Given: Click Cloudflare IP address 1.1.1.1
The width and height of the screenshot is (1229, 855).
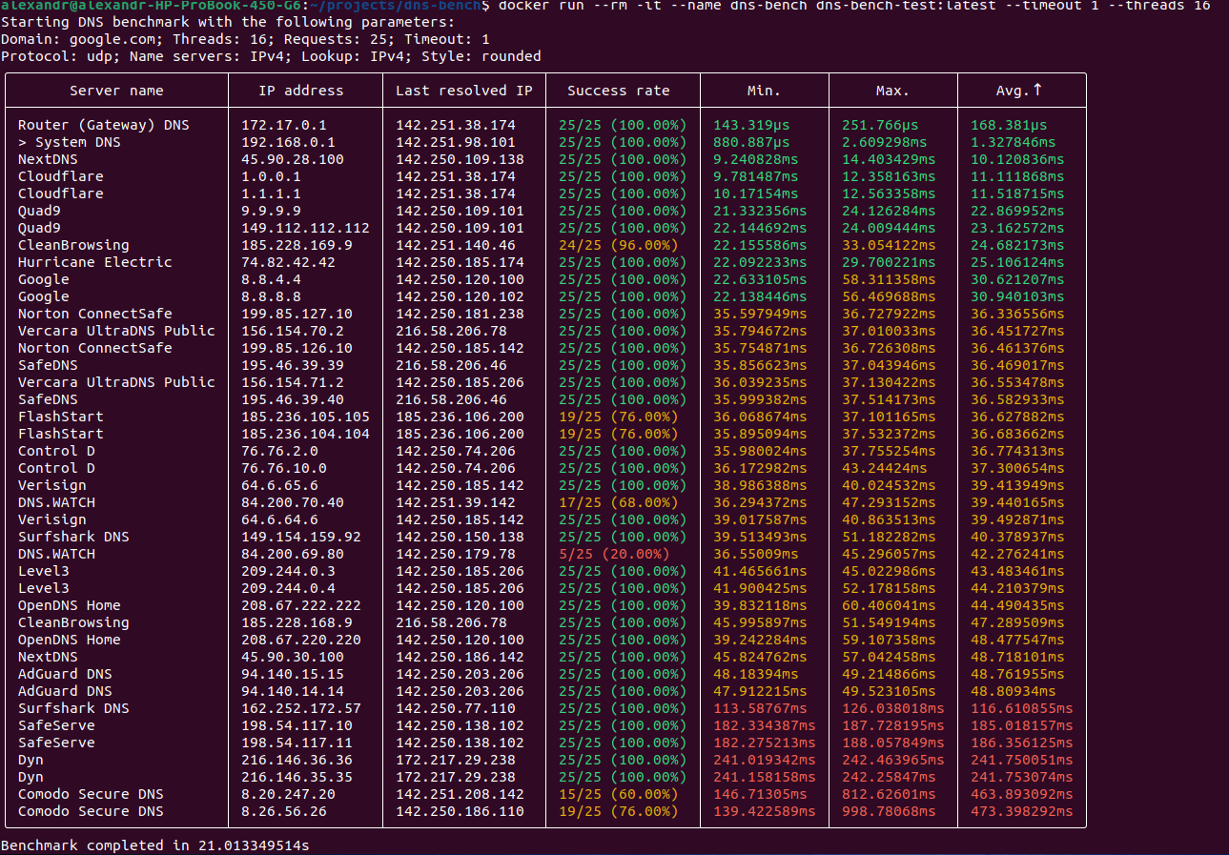Looking at the screenshot, I should pos(271,193).
